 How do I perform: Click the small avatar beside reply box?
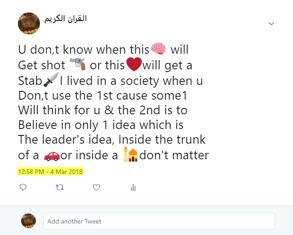28,221
